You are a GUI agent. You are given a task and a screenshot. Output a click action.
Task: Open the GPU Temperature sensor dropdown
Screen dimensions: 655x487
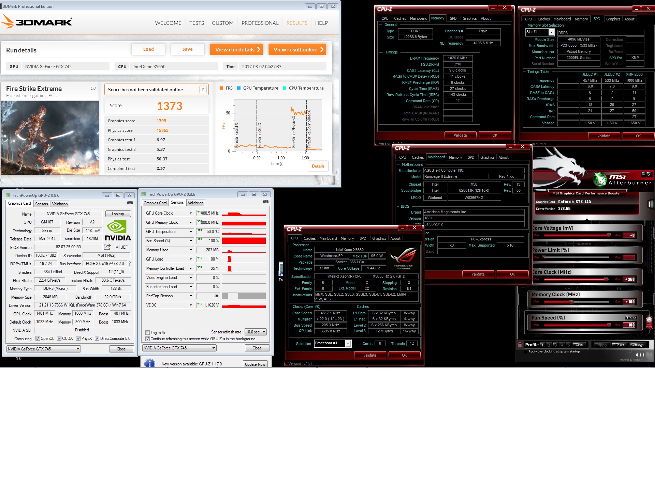click(x=191, y=232)
